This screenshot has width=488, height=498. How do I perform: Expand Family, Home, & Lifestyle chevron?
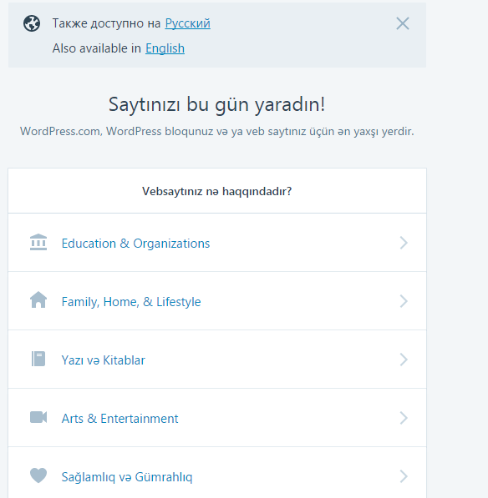(x=404, y=301)
